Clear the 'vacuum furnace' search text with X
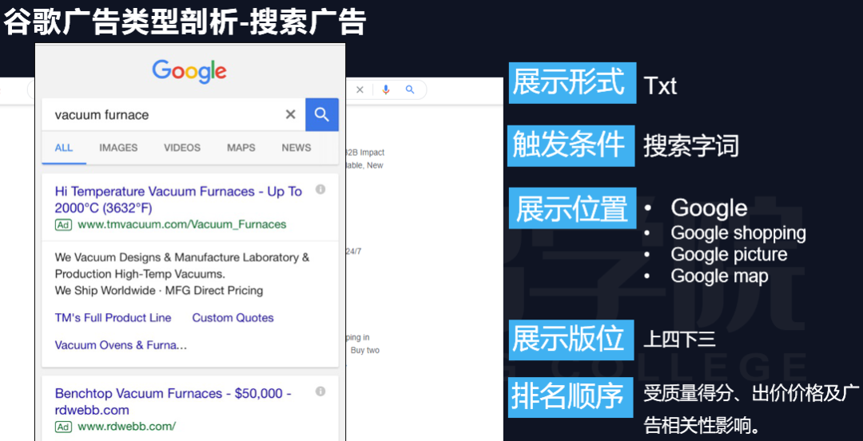Screen dimensions: 863x441 (290, 115)
